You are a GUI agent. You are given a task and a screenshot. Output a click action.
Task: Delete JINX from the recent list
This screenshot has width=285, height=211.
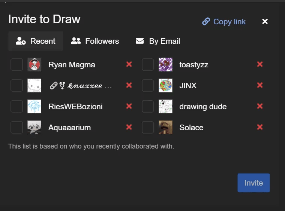[x=260, y=85]
